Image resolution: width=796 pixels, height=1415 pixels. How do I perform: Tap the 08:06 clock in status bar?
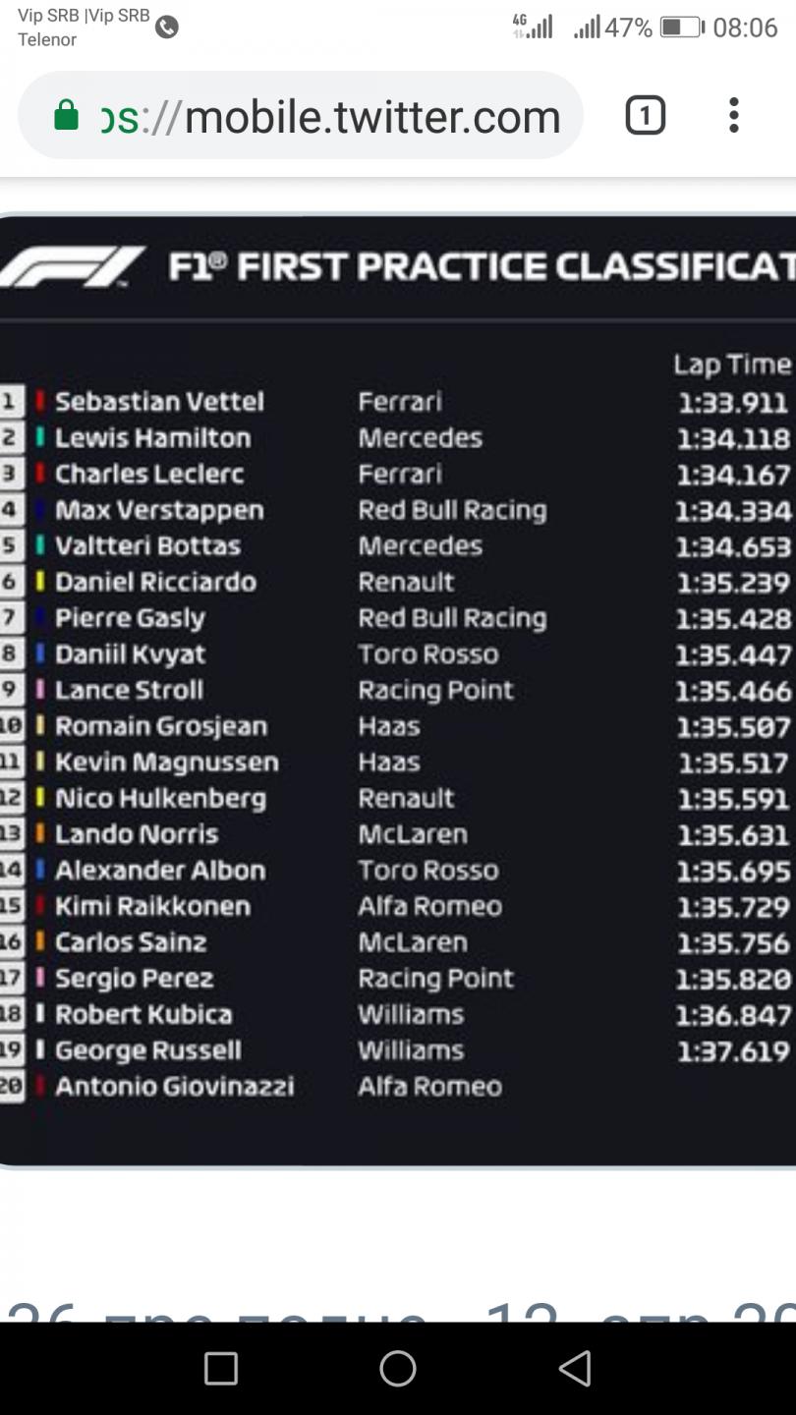(x=745, y=28)
